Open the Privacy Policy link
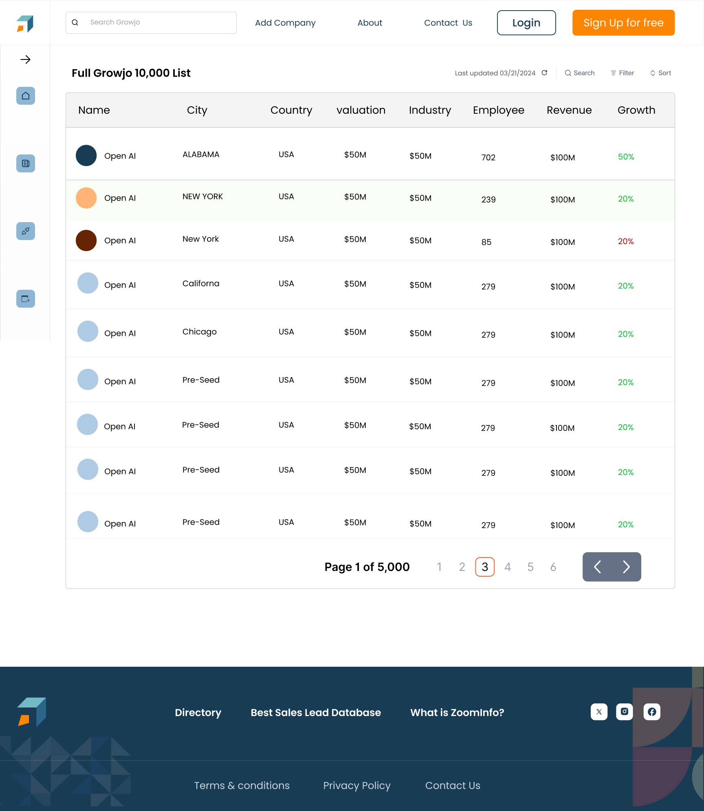The width and height of the screenshot is (704, 811). click(357, 786)
